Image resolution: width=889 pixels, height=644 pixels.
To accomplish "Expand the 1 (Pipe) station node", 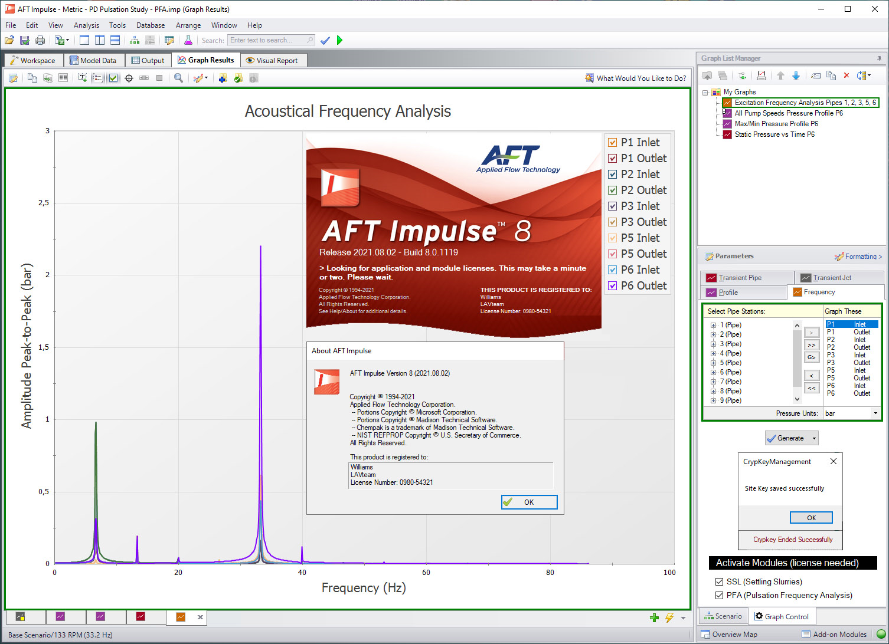I will click(x=713, y=325).
